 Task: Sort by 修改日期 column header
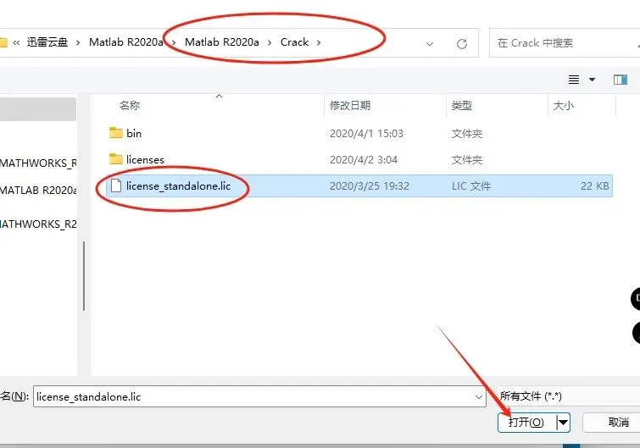tap(350, 106)
